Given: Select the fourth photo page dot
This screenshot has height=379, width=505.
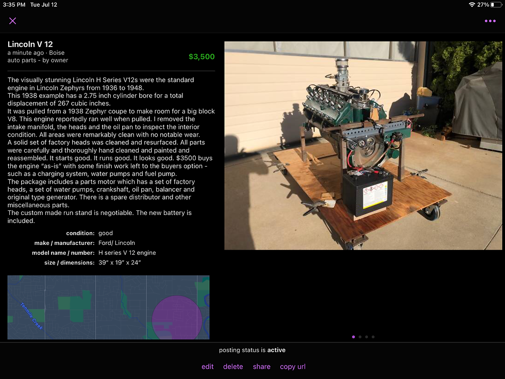Looking at the screenshot, I should 373,337.
